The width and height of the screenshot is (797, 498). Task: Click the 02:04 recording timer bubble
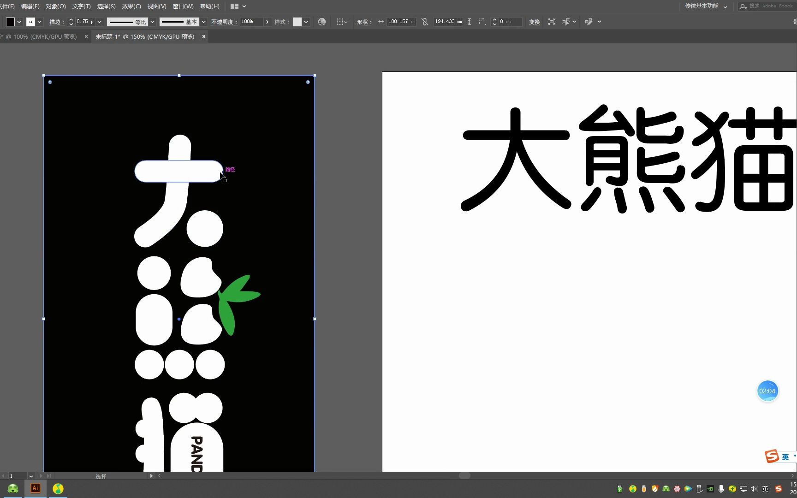(x=767, y=391)
